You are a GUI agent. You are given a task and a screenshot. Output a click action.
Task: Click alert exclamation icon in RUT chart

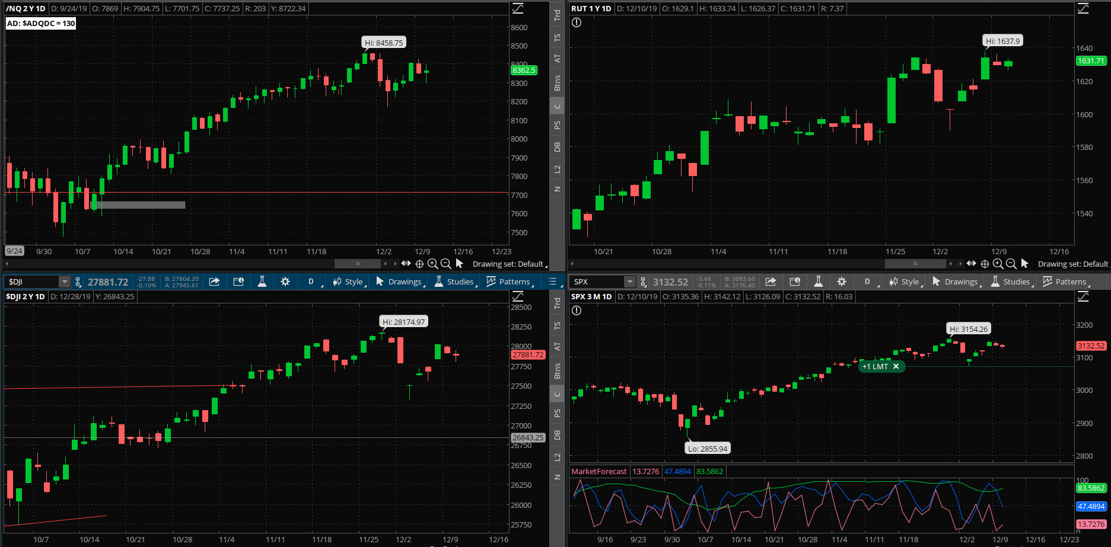point(577,23)
